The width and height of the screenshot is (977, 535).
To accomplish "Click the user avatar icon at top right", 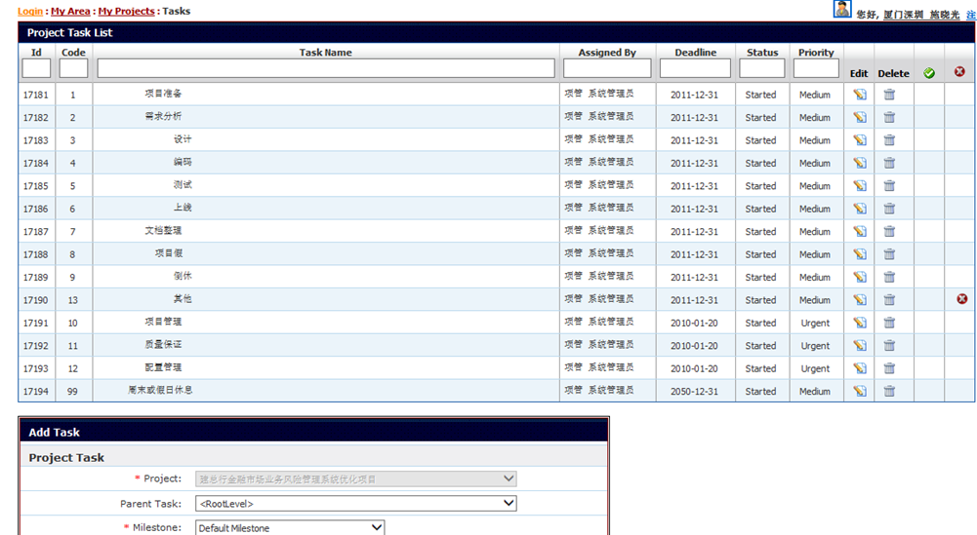I will coord(841,10).
